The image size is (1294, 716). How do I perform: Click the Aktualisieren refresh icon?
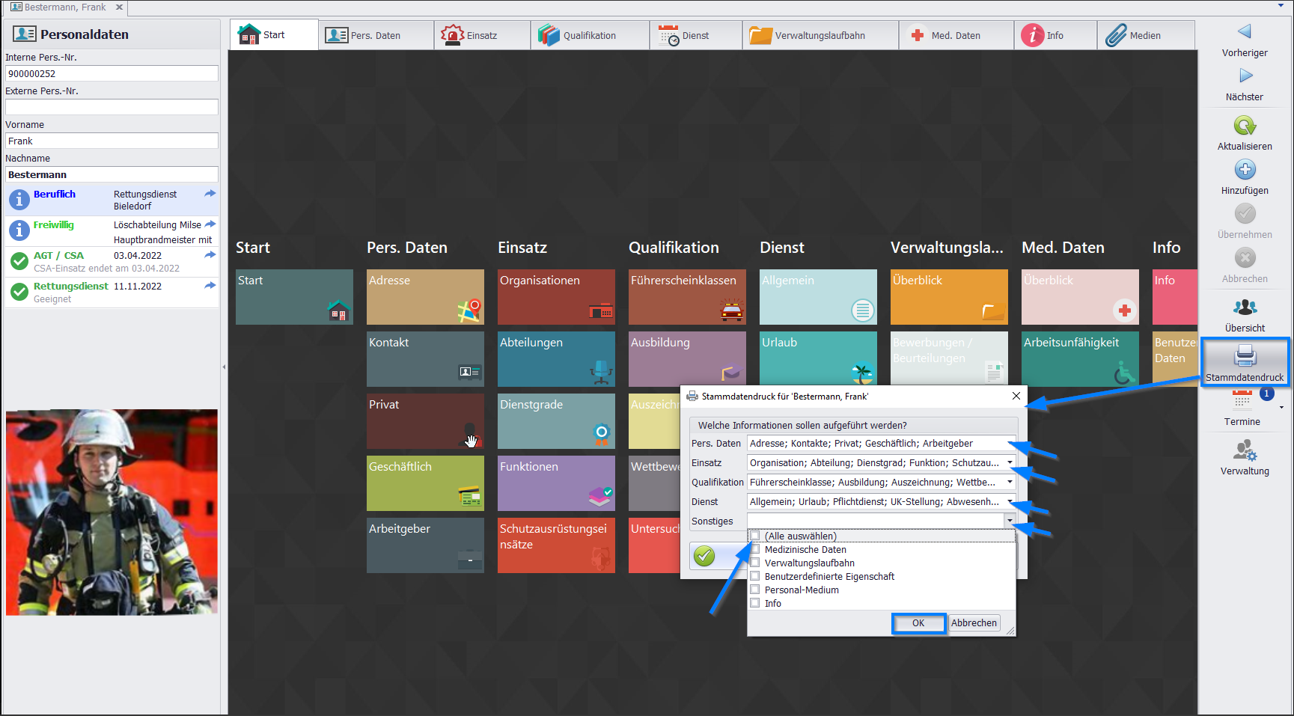[x=1245, y=126]
